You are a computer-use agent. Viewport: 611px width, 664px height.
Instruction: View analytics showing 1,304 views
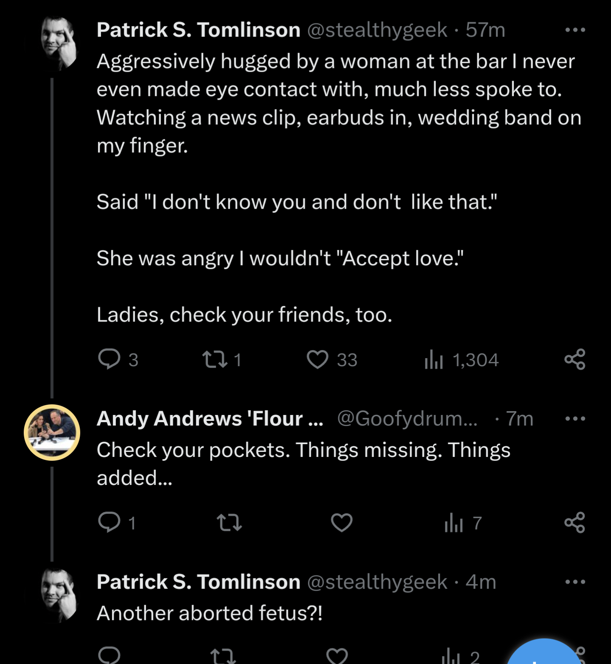(461, 359)
